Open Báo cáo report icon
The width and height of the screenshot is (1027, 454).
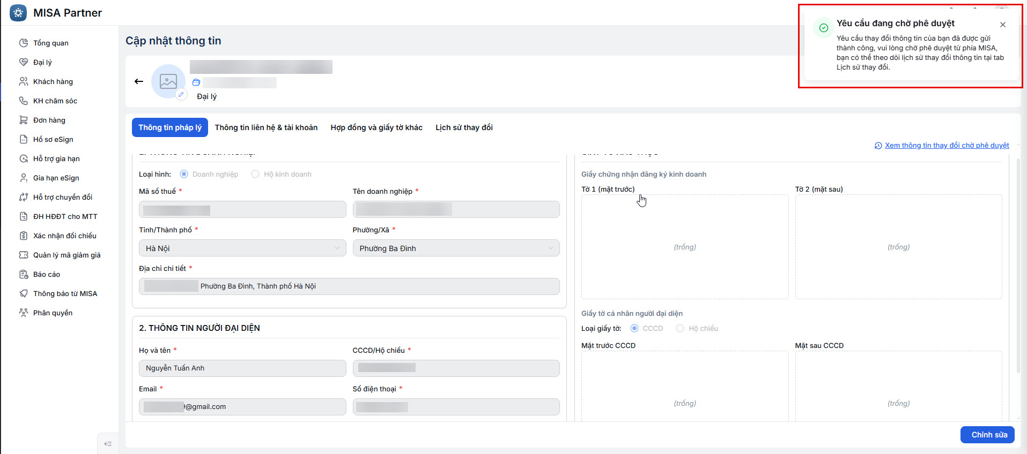24,274
